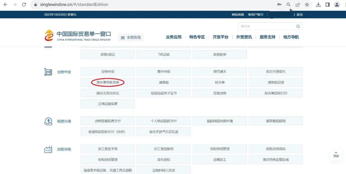The height and width of the screenshot is (174, 346).
Task: Click the 顶部 back-to-top button
Action: pos(336,155)
